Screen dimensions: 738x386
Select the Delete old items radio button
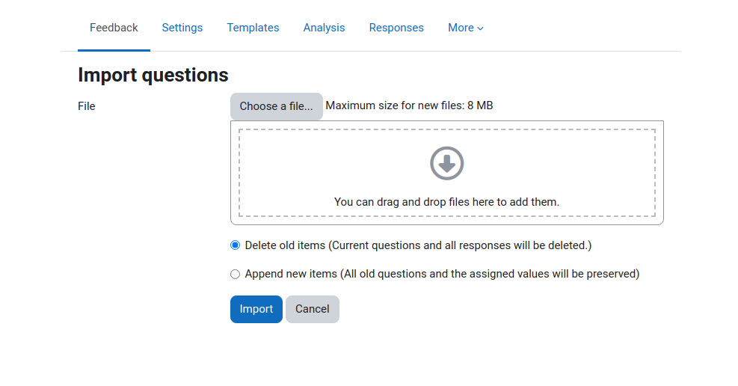[235, 245]
